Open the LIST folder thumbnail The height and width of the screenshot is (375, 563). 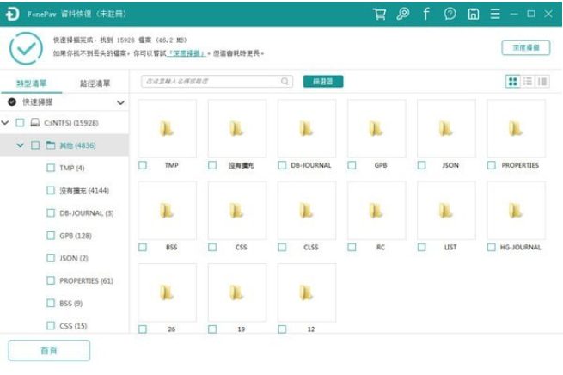click(446, 211)
